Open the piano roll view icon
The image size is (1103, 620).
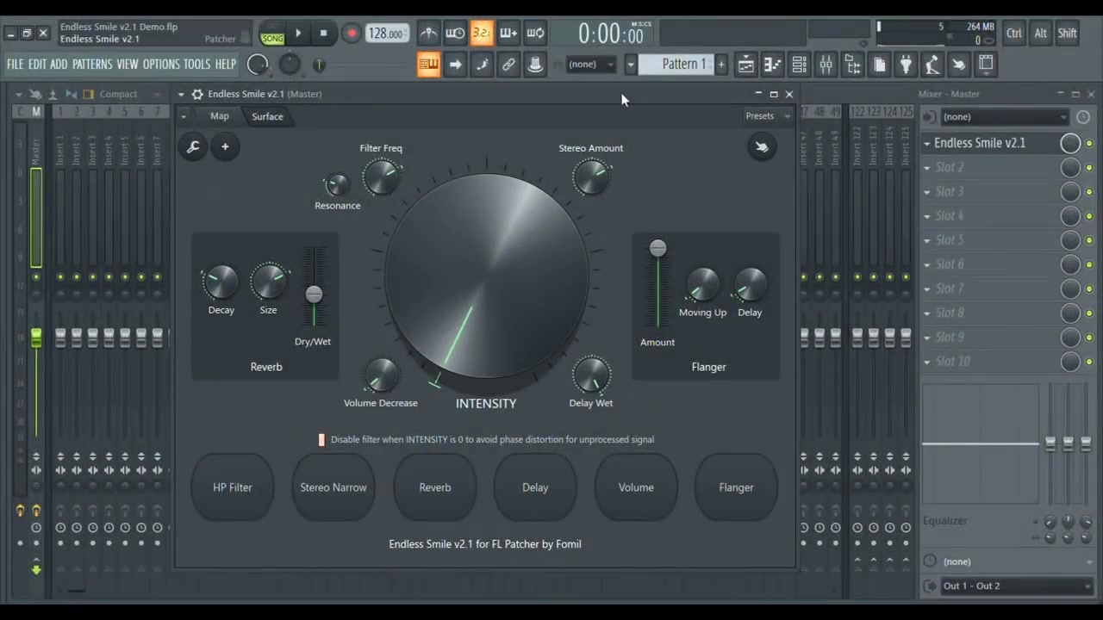(772, 65)
